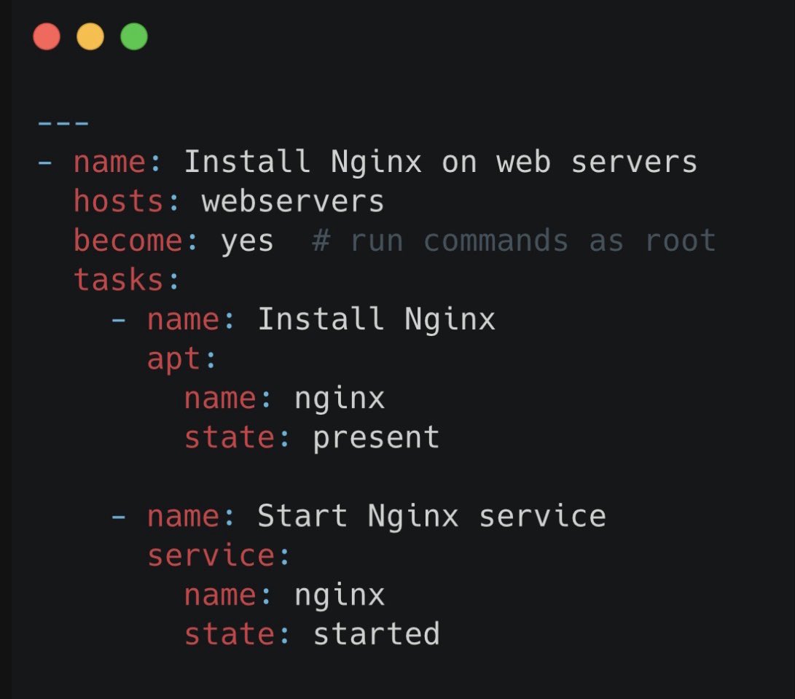
Task: Click 'nginx' under the apt module
Action: (x=339, y=399)
